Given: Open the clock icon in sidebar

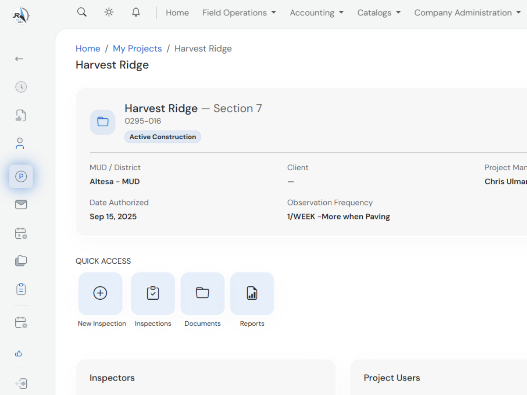Looking at the screenshot, I should point(21,87).
